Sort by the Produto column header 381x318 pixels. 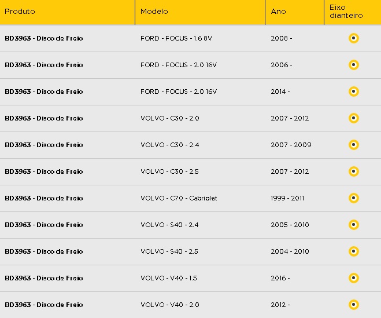coord(20,12)
